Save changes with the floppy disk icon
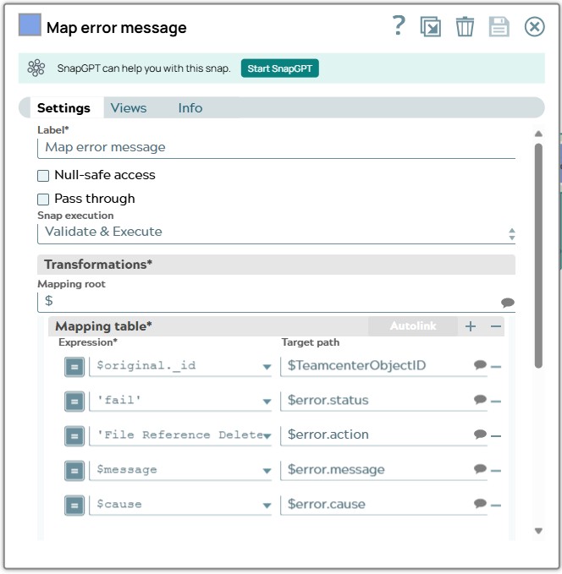Image resolution: width=562 pixels, height=574 pixels. (499, 27)
